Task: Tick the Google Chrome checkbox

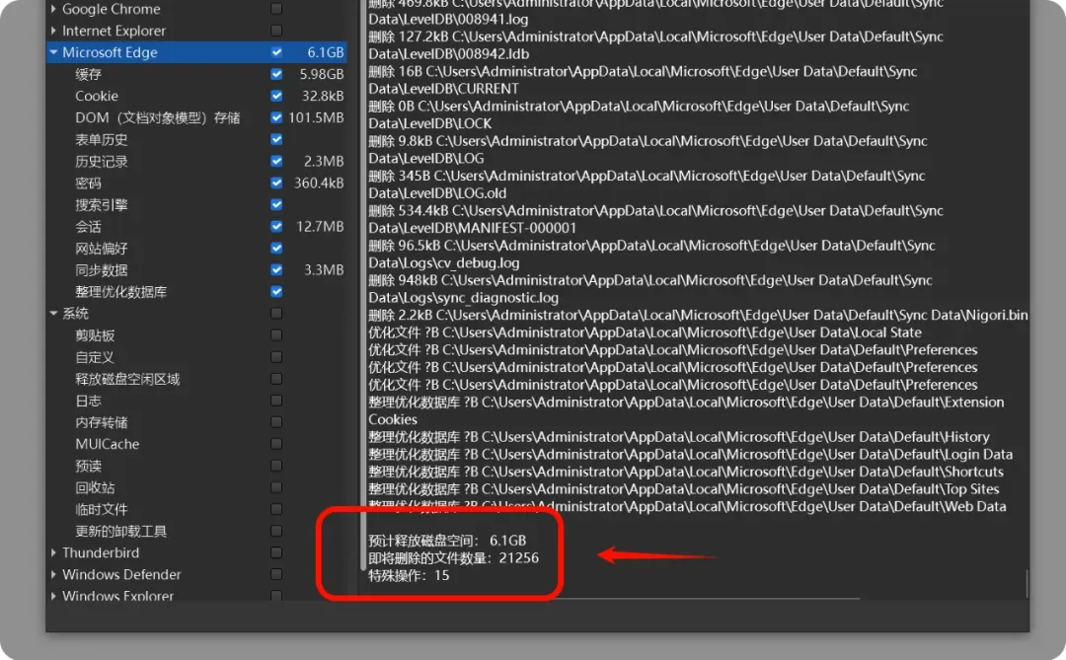Action: coord(276,9)
